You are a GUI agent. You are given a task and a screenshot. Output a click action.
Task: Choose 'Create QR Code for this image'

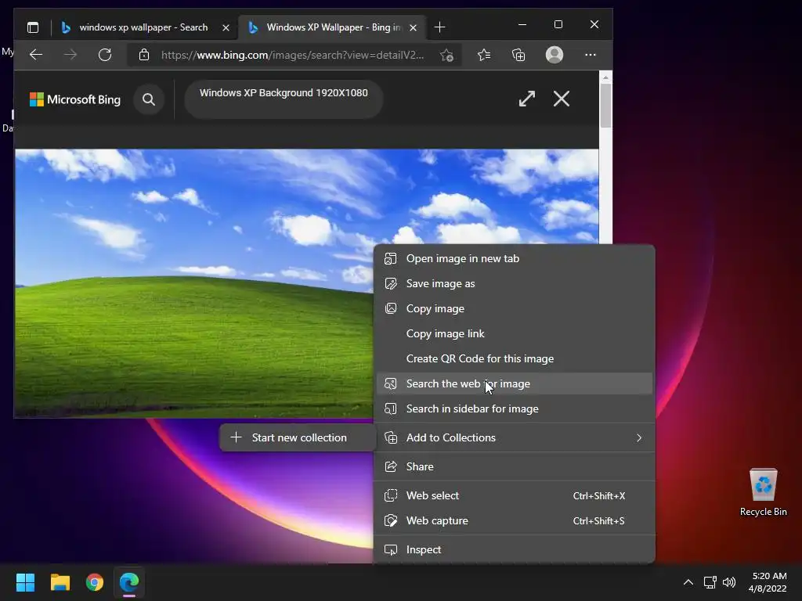515,358
